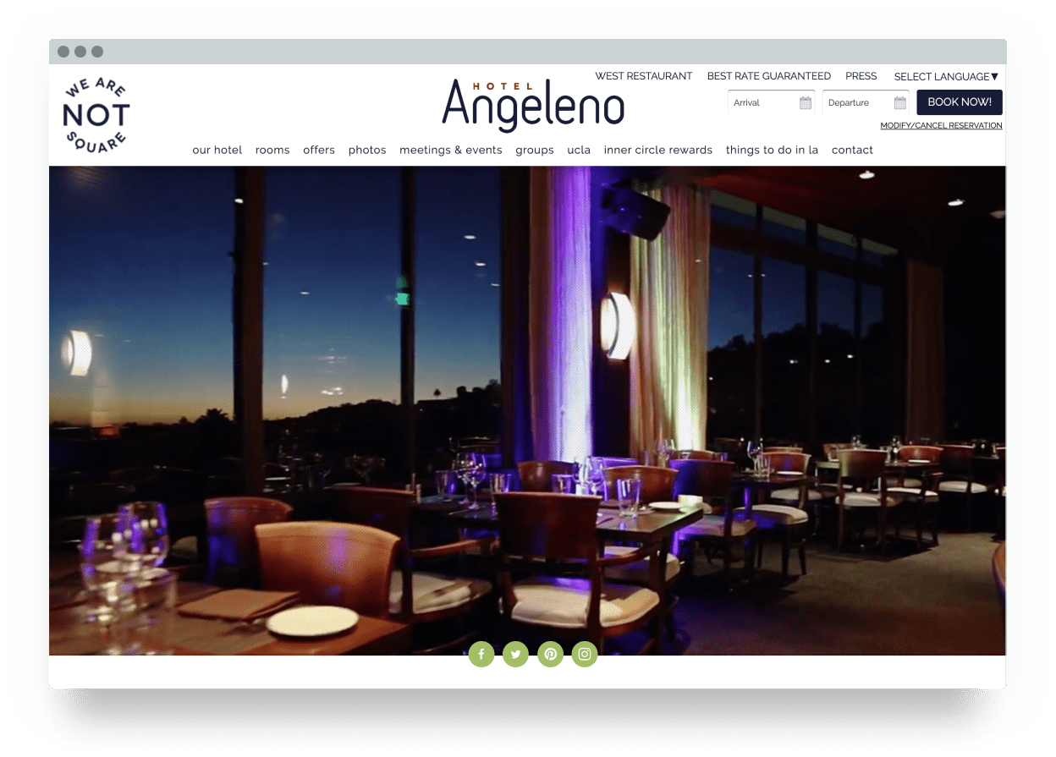Focus the Arrival date field
Viewport: 1056px width, 757px height.
pos(771,103)
